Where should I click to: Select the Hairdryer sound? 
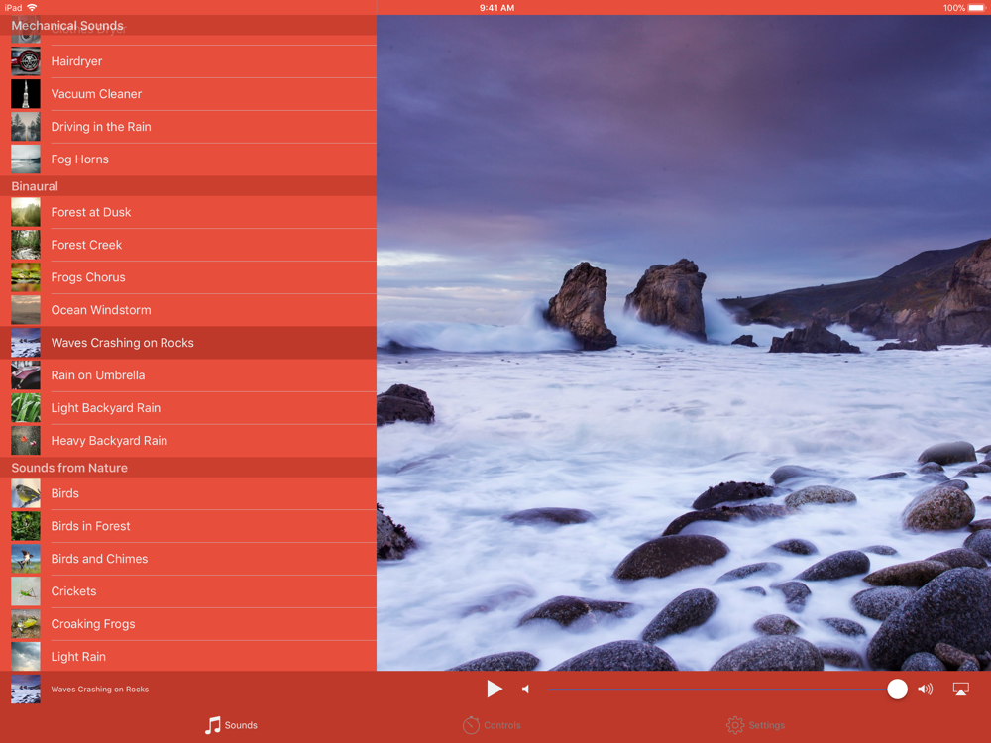point(77,61)
